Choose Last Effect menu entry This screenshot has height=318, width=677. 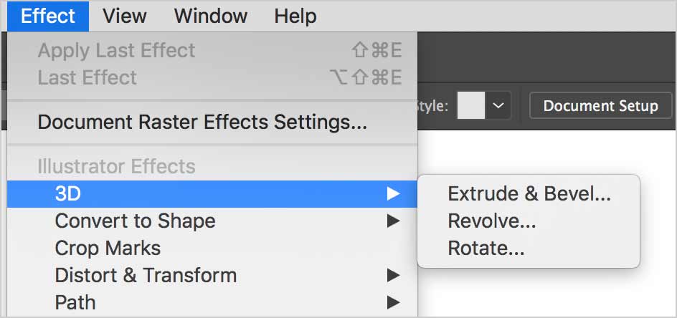coord(212,77)
